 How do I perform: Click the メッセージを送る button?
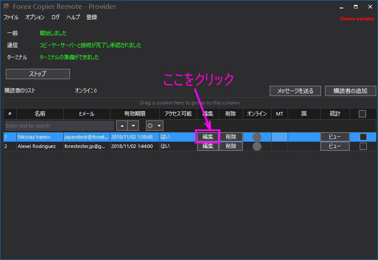[295, 91]
